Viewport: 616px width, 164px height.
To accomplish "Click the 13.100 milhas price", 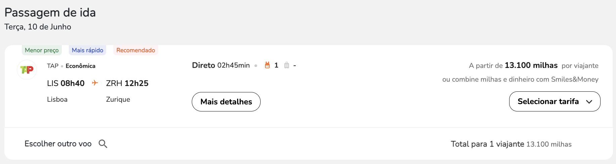I will (x=531, y=65).
